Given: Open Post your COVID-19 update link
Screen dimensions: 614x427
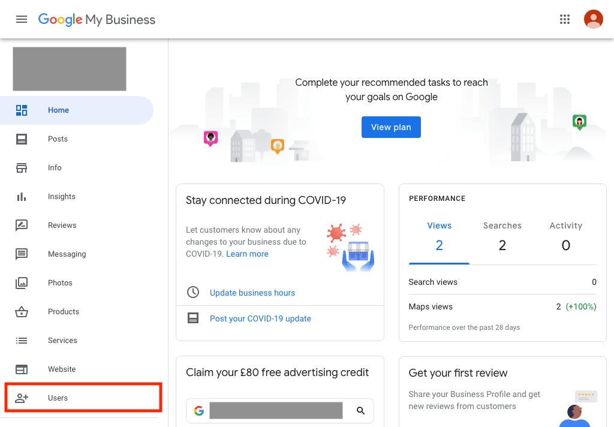Looking at the screenshot, I should point(260,318).
